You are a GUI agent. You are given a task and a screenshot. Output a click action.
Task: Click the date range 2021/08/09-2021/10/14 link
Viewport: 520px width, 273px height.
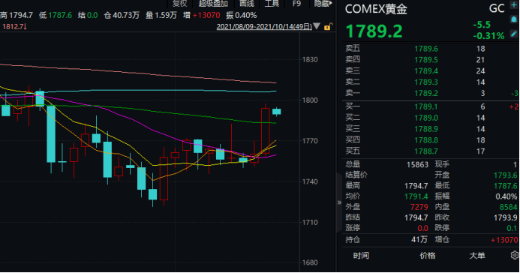tap(264, 26)
